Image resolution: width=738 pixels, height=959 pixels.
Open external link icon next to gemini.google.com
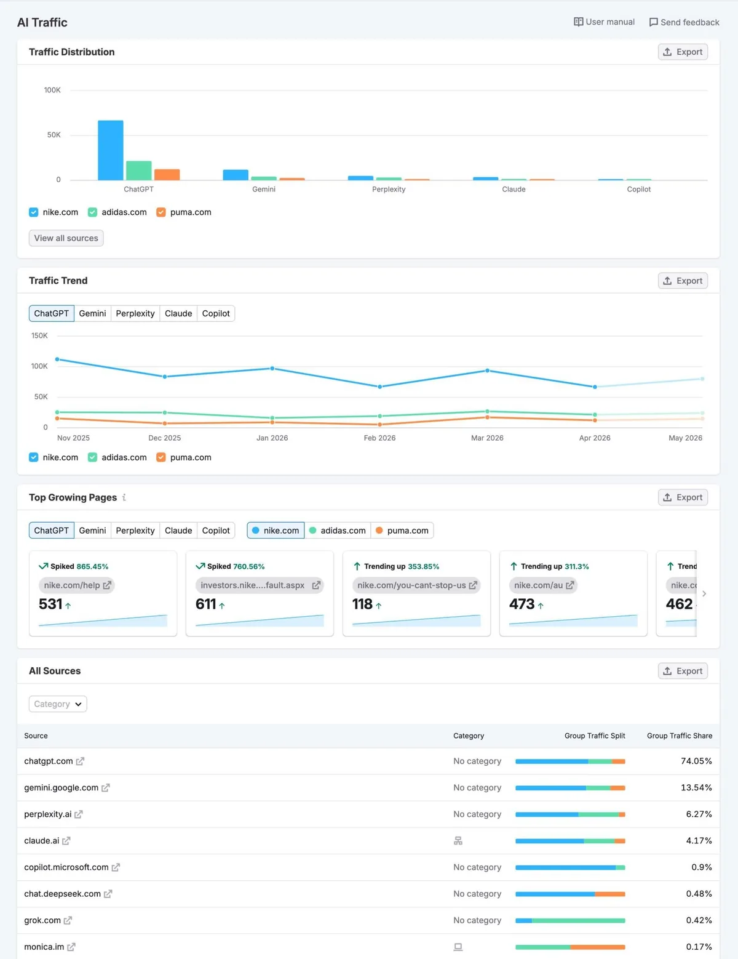105,788
